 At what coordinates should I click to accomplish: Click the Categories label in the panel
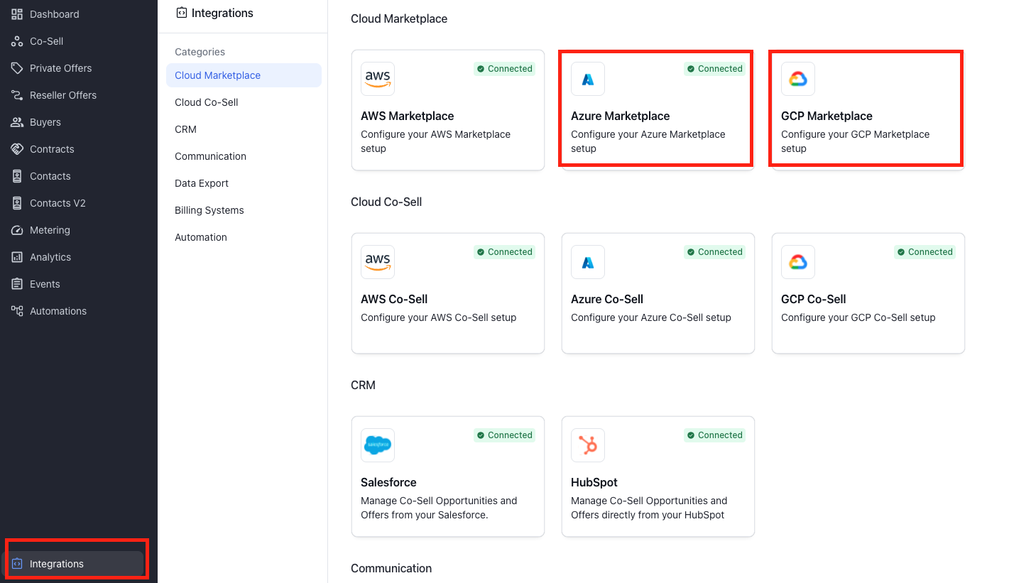point(200,52)
